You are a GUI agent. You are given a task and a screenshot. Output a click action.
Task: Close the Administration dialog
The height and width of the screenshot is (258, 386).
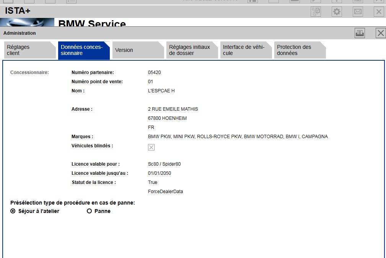381,33
